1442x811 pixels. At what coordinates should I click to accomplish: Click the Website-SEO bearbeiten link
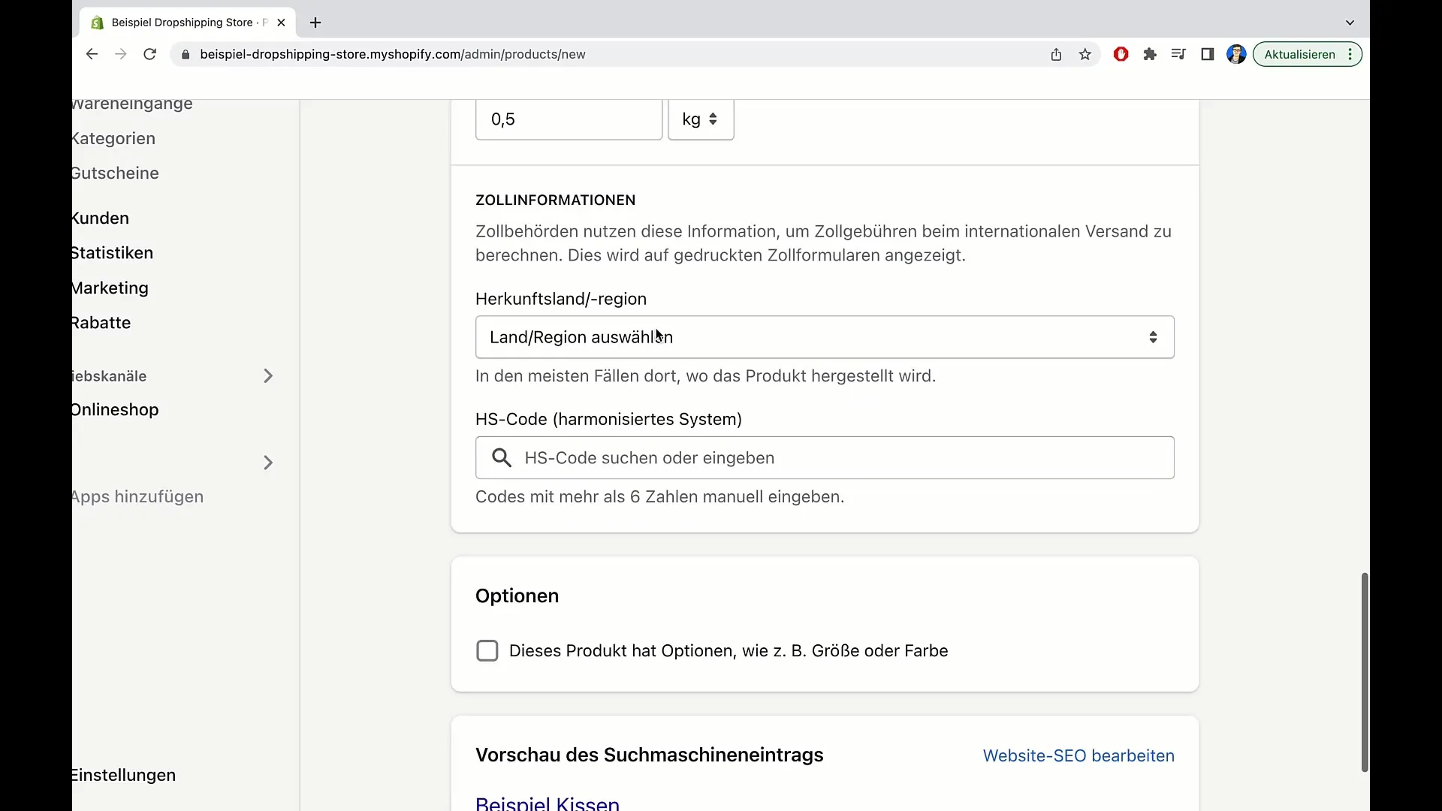1078,755
